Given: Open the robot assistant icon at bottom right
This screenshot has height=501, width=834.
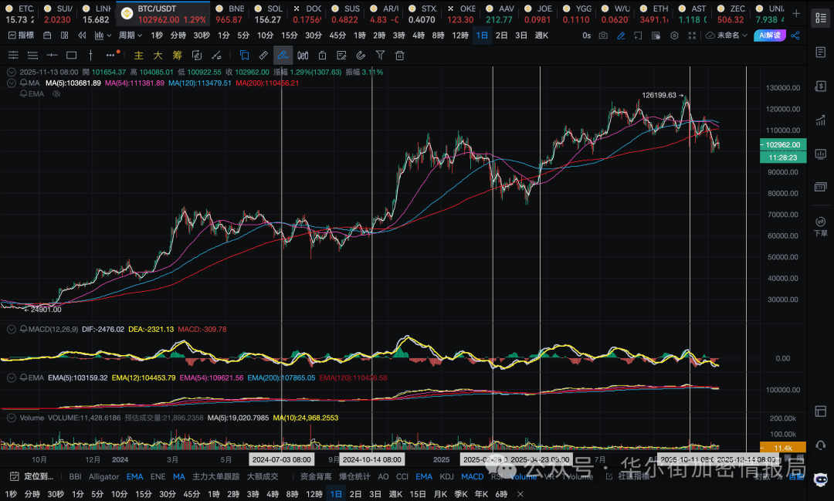Looking at the screenshot, I should (x=821, y=479).
